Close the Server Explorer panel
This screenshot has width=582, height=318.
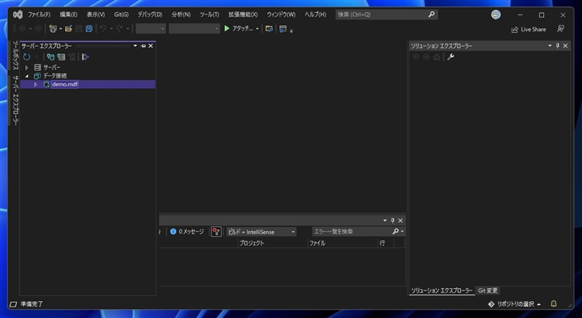(151, 46)
